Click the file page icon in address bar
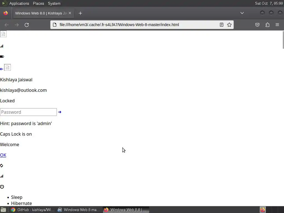Viewport: 284px width, 213px height. click(55, 25)
